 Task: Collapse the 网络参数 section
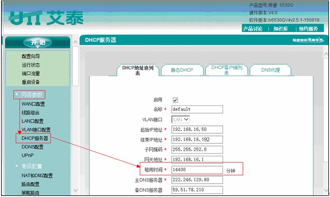(x=29, y=95)
